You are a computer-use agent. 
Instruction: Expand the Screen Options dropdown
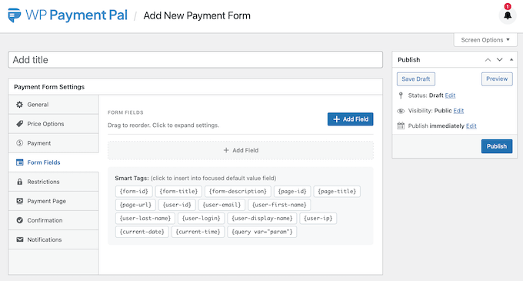click(485, 40)
